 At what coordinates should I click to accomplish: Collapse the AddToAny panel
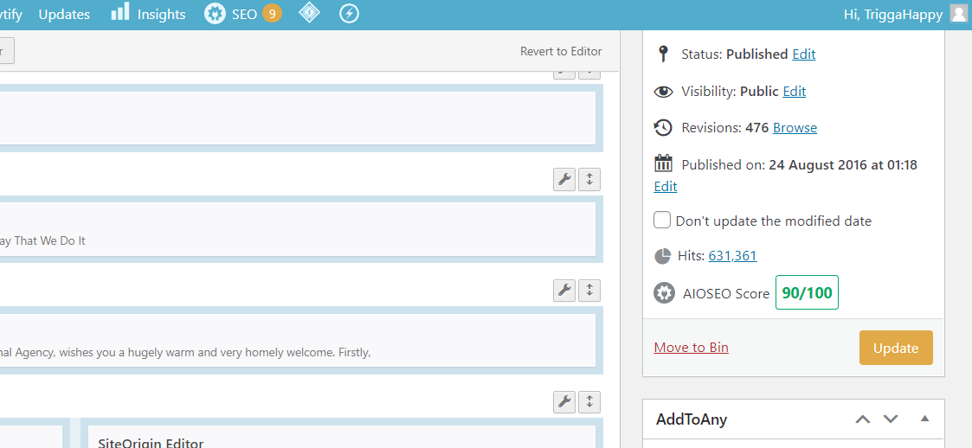[x=924, y=419]
